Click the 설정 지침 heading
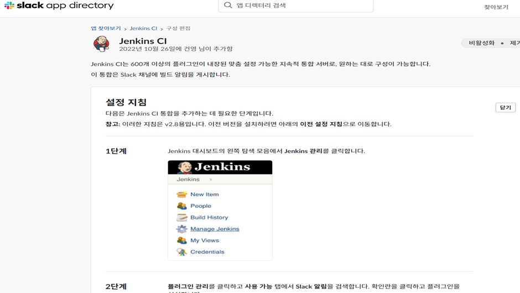The width and height of the screenshot is (520, 293). pyautogui.click(x=126, y=102)
